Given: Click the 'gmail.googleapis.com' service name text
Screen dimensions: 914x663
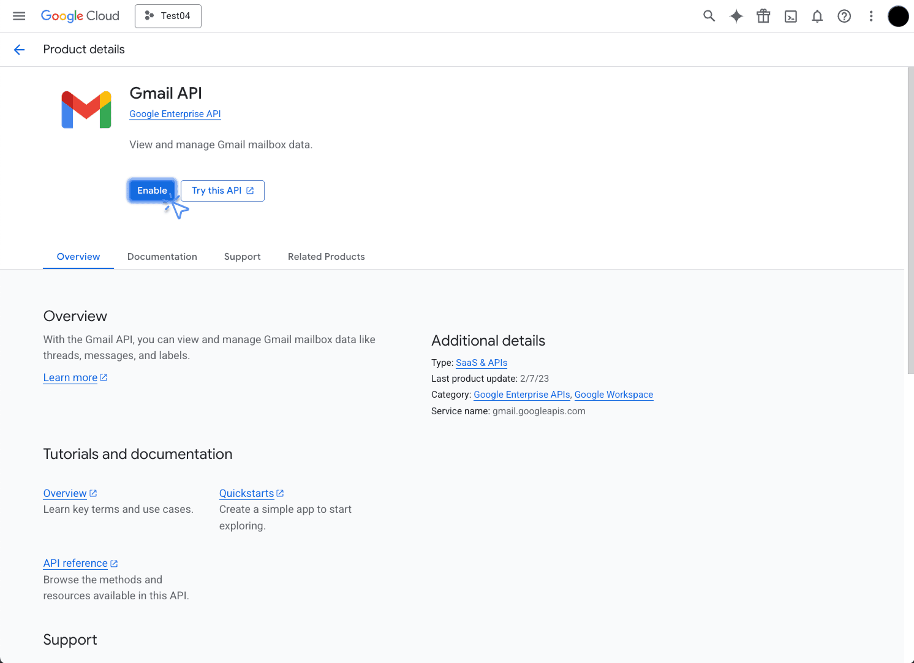Looking at the screenshot, I should point(539,411).
